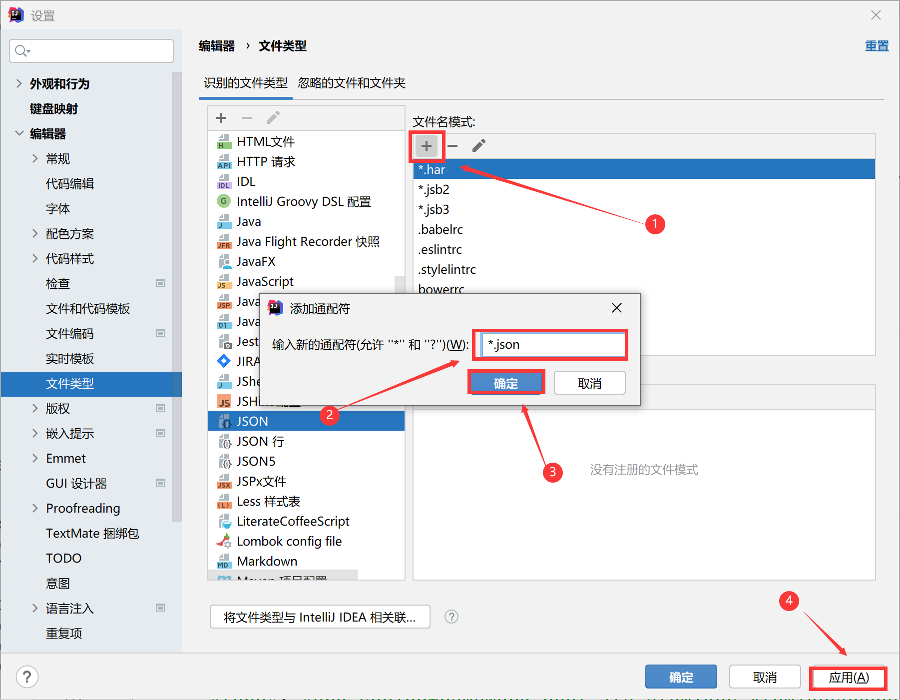The image size is (900, 700).
Task: Expand the 嵌入提示 subsection
Action: coord(35,433)
